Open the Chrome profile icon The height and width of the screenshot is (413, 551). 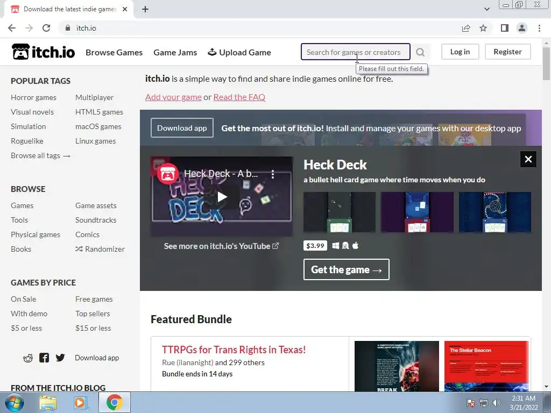click(x=522, y=28)
